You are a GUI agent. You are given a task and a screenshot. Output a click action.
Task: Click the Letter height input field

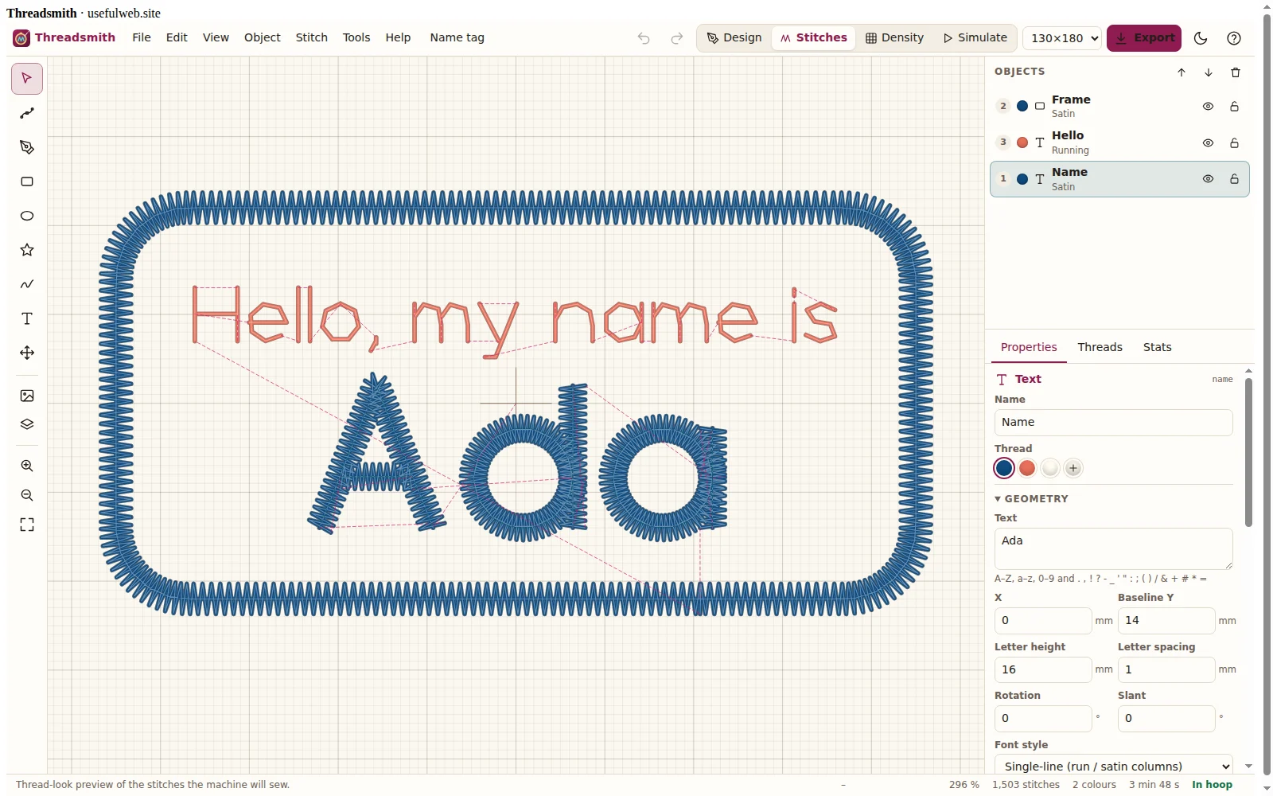(x=1043, y=669)
